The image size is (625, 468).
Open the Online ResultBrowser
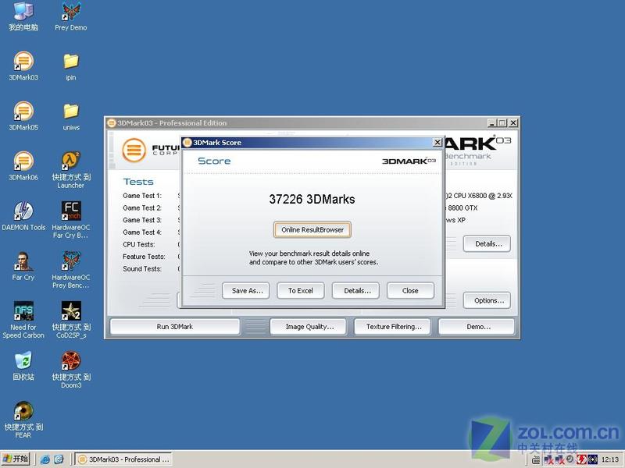312,229
